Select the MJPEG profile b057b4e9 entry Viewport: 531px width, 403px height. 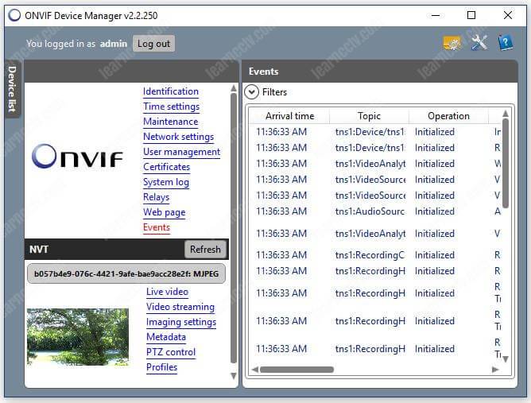[x=126, y=273]
